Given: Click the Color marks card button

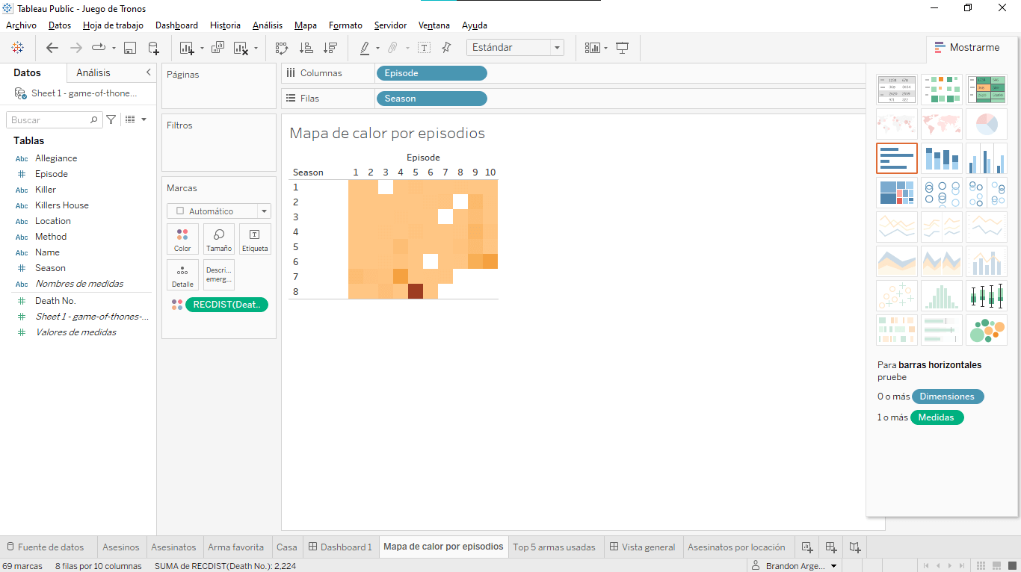Looking at the screenshot, I should coord(182,239).
